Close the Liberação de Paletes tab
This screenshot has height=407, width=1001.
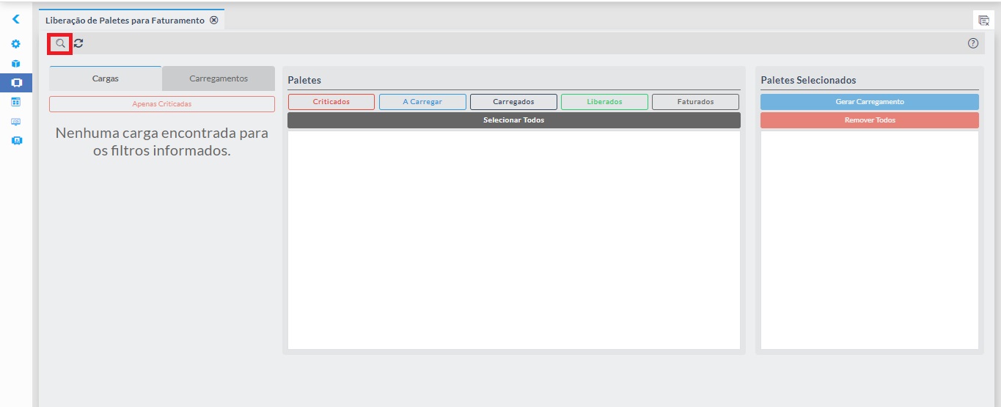click(x=214, y=20)
